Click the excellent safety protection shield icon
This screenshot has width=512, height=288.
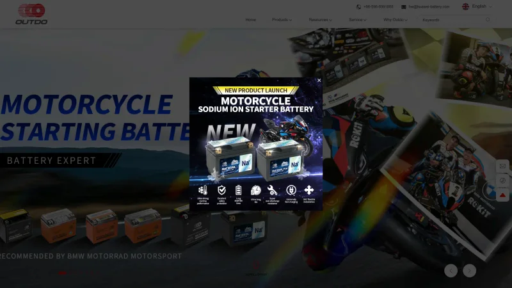(x=221, y=190)
